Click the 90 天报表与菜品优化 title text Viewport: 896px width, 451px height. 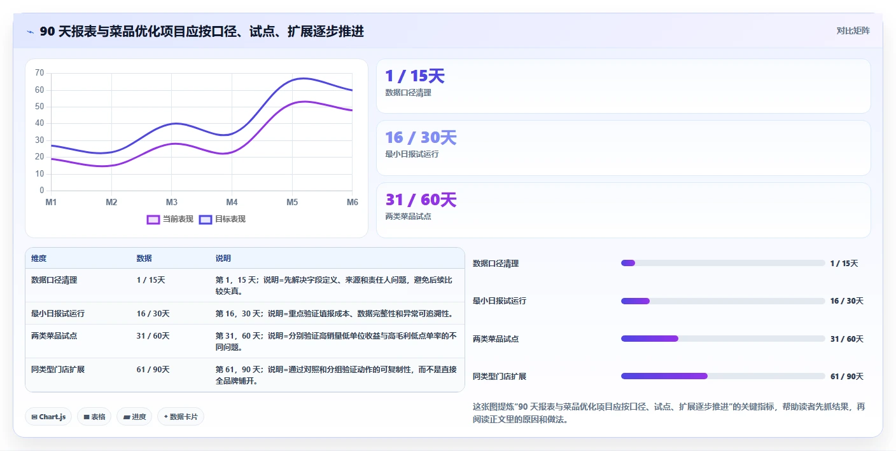(202, 32)
